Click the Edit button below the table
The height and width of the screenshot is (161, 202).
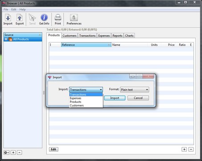pos(54,149)
